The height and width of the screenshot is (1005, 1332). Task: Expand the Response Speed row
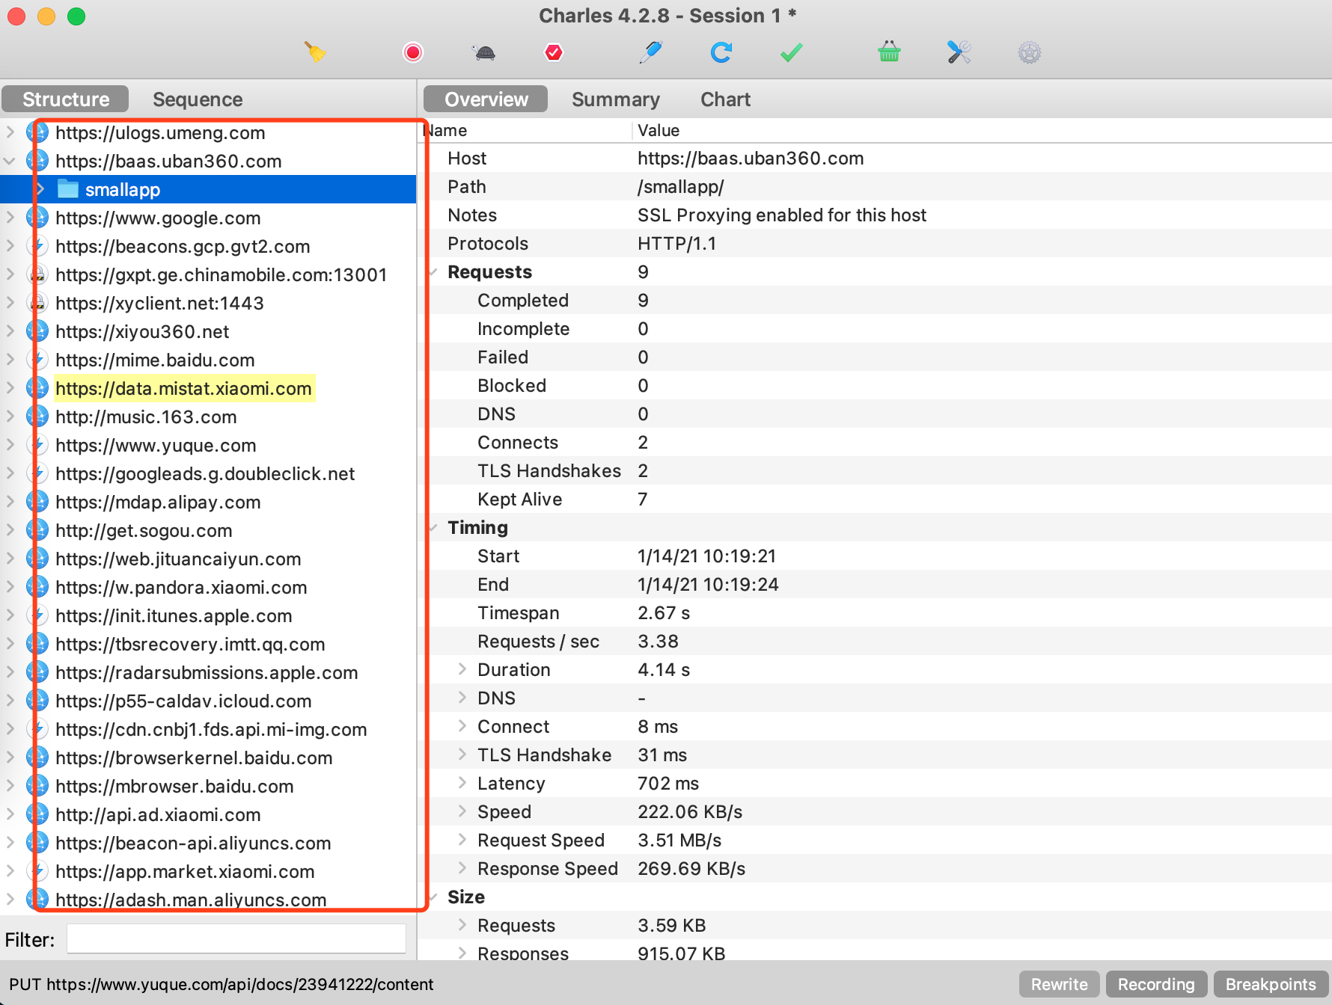[462, 868]
